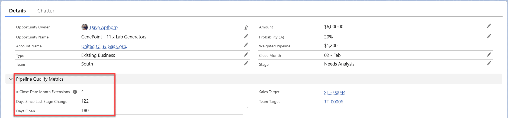Click the Stage edit pencil icon
This screenshot has height=118, width=508.
[x=489, y=63]
